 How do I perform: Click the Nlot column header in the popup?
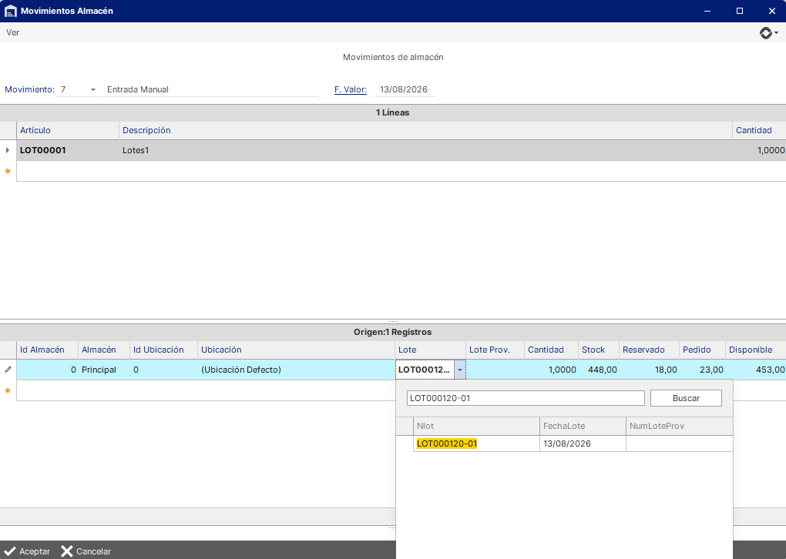tap(476, 426)
